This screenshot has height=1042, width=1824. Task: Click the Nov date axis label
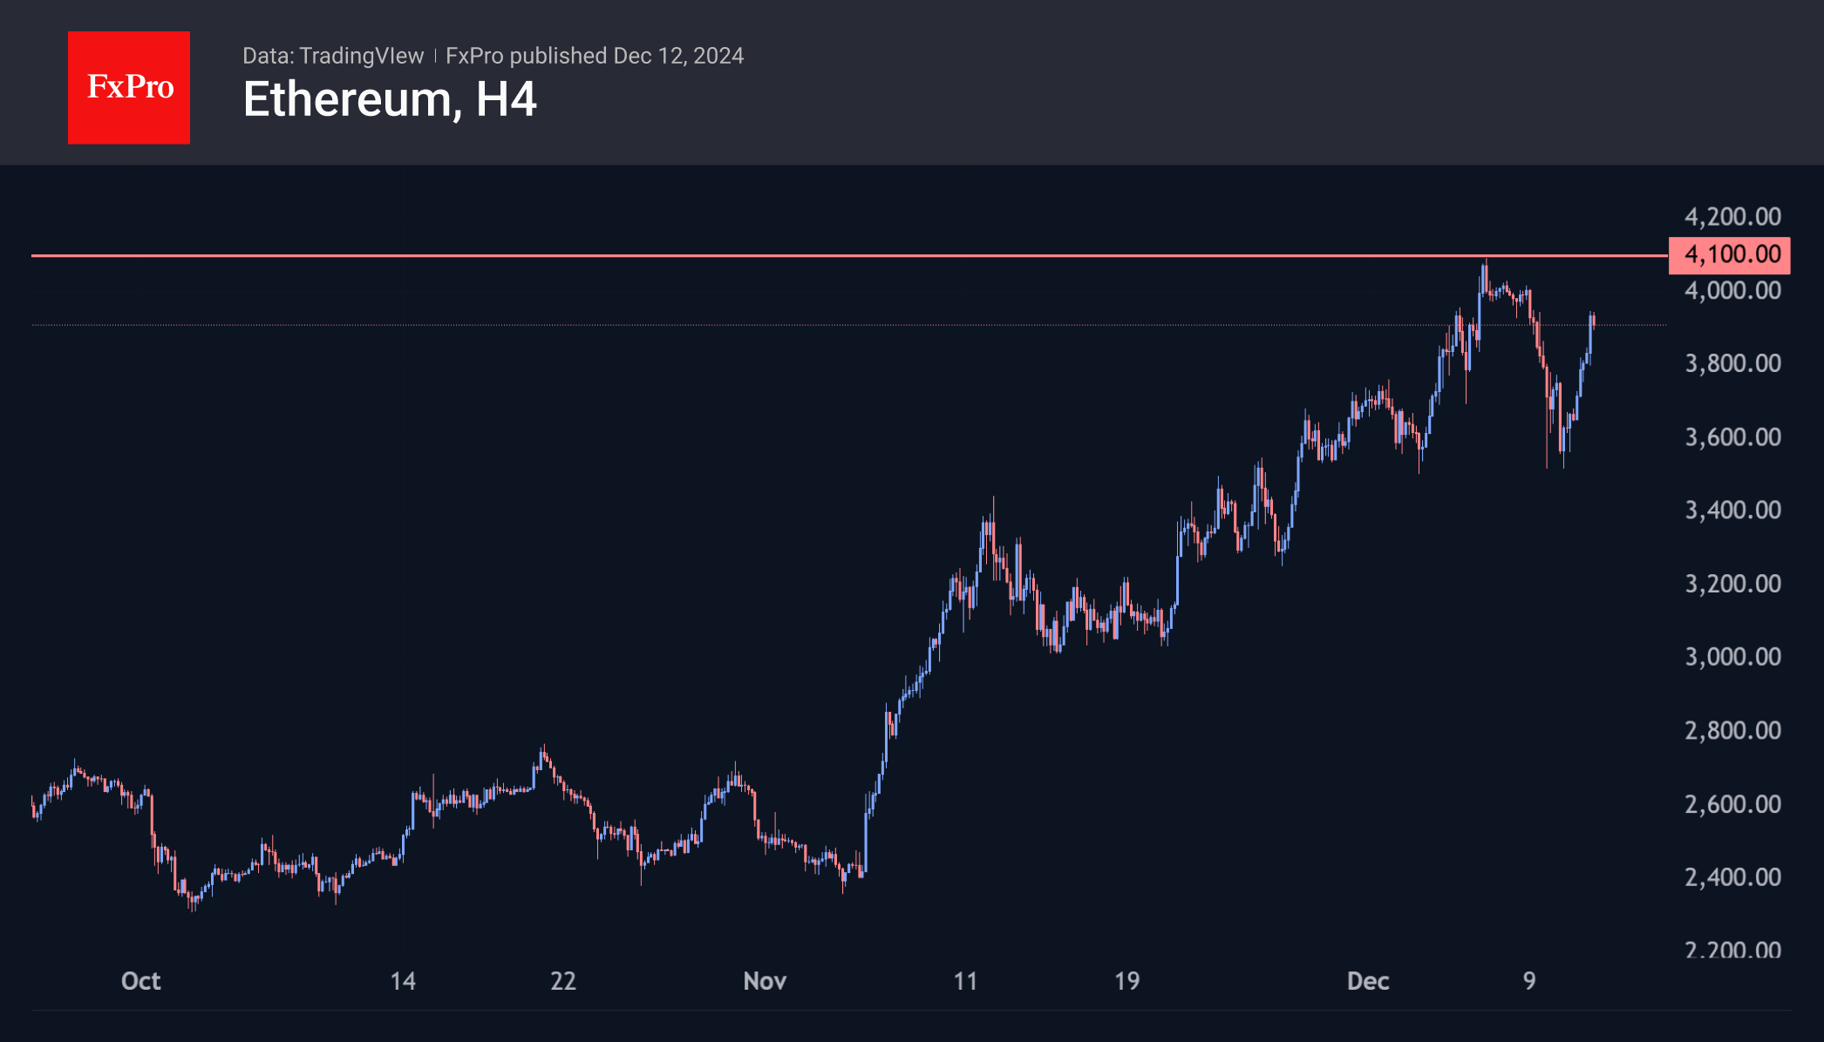(765, 981)
